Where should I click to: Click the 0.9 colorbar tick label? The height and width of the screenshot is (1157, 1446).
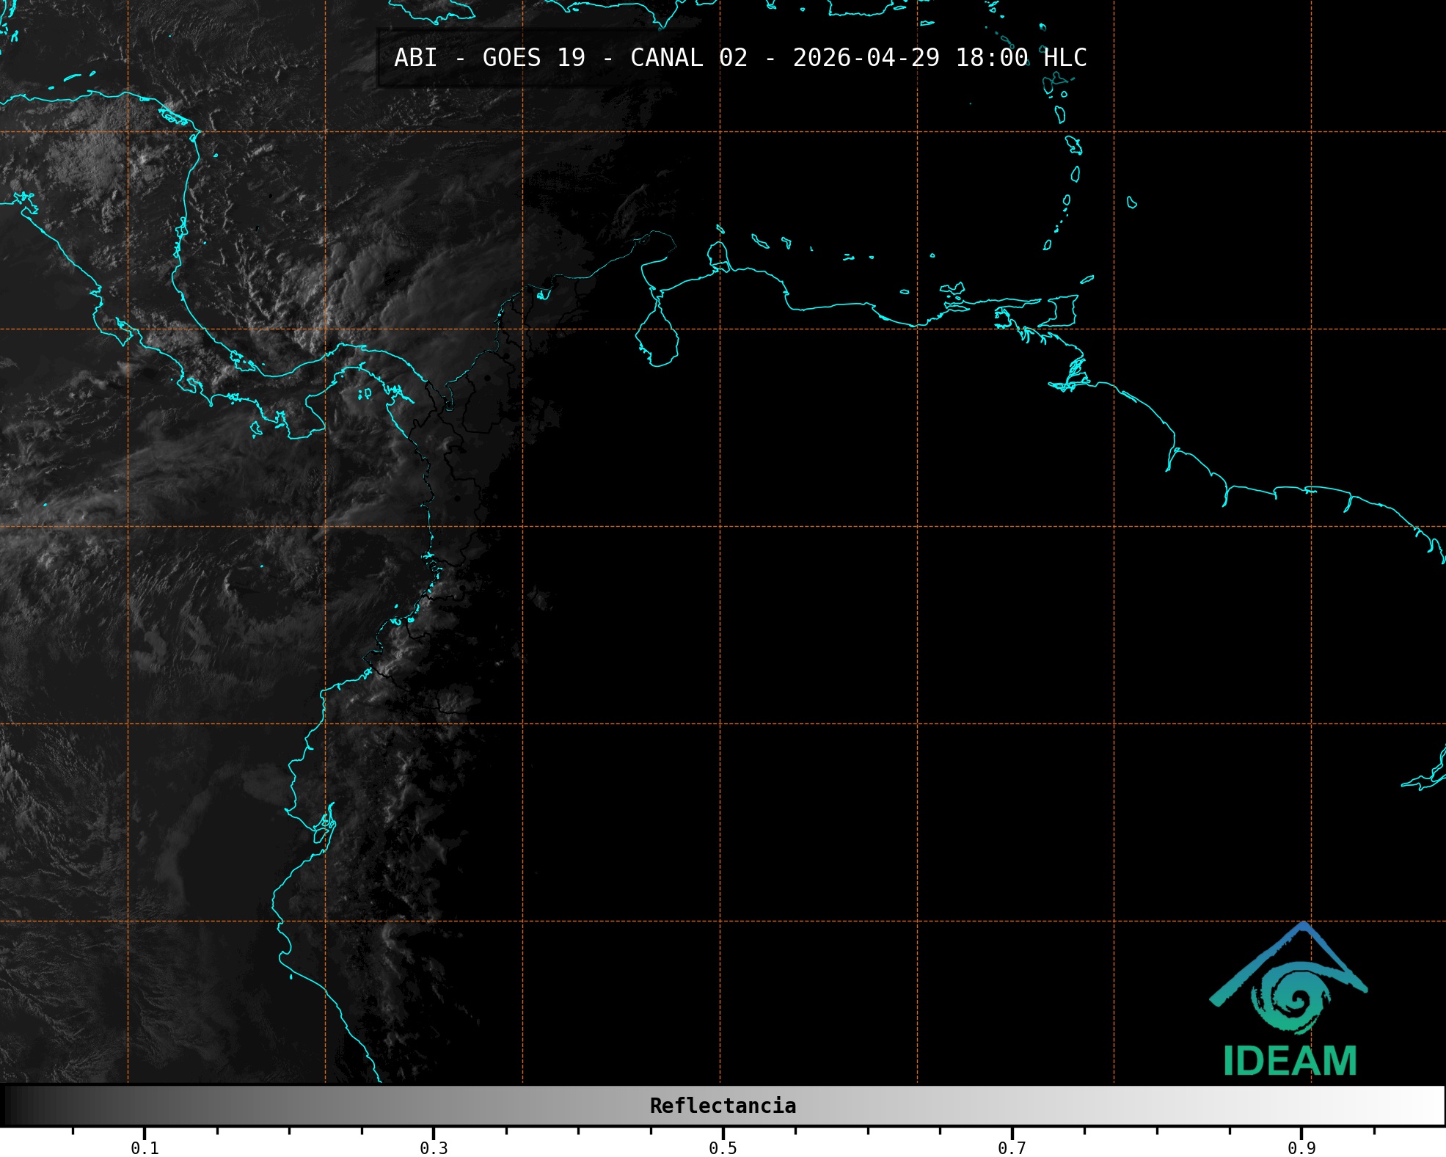(x=1301, y=1147)
